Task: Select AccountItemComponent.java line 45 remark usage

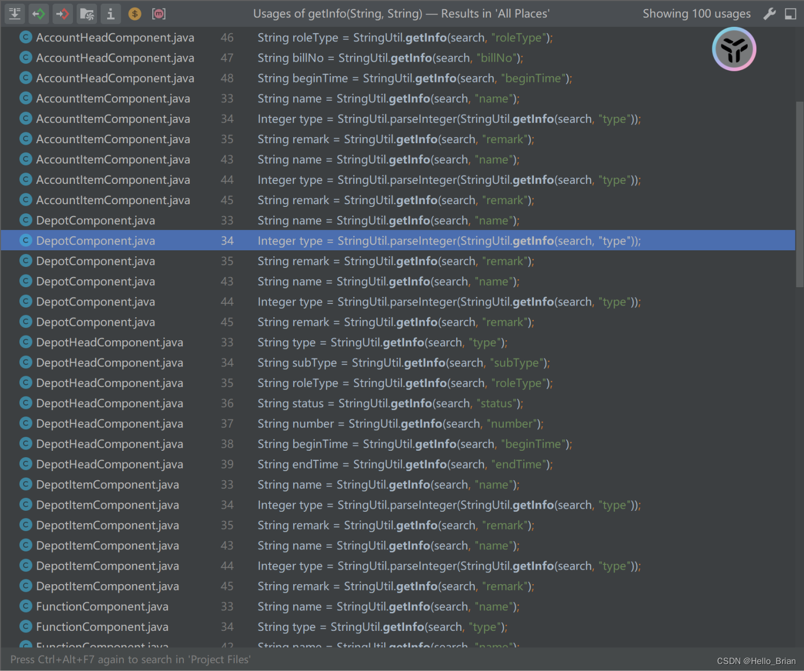Action: pyautogui.click(x=398, y=200)
